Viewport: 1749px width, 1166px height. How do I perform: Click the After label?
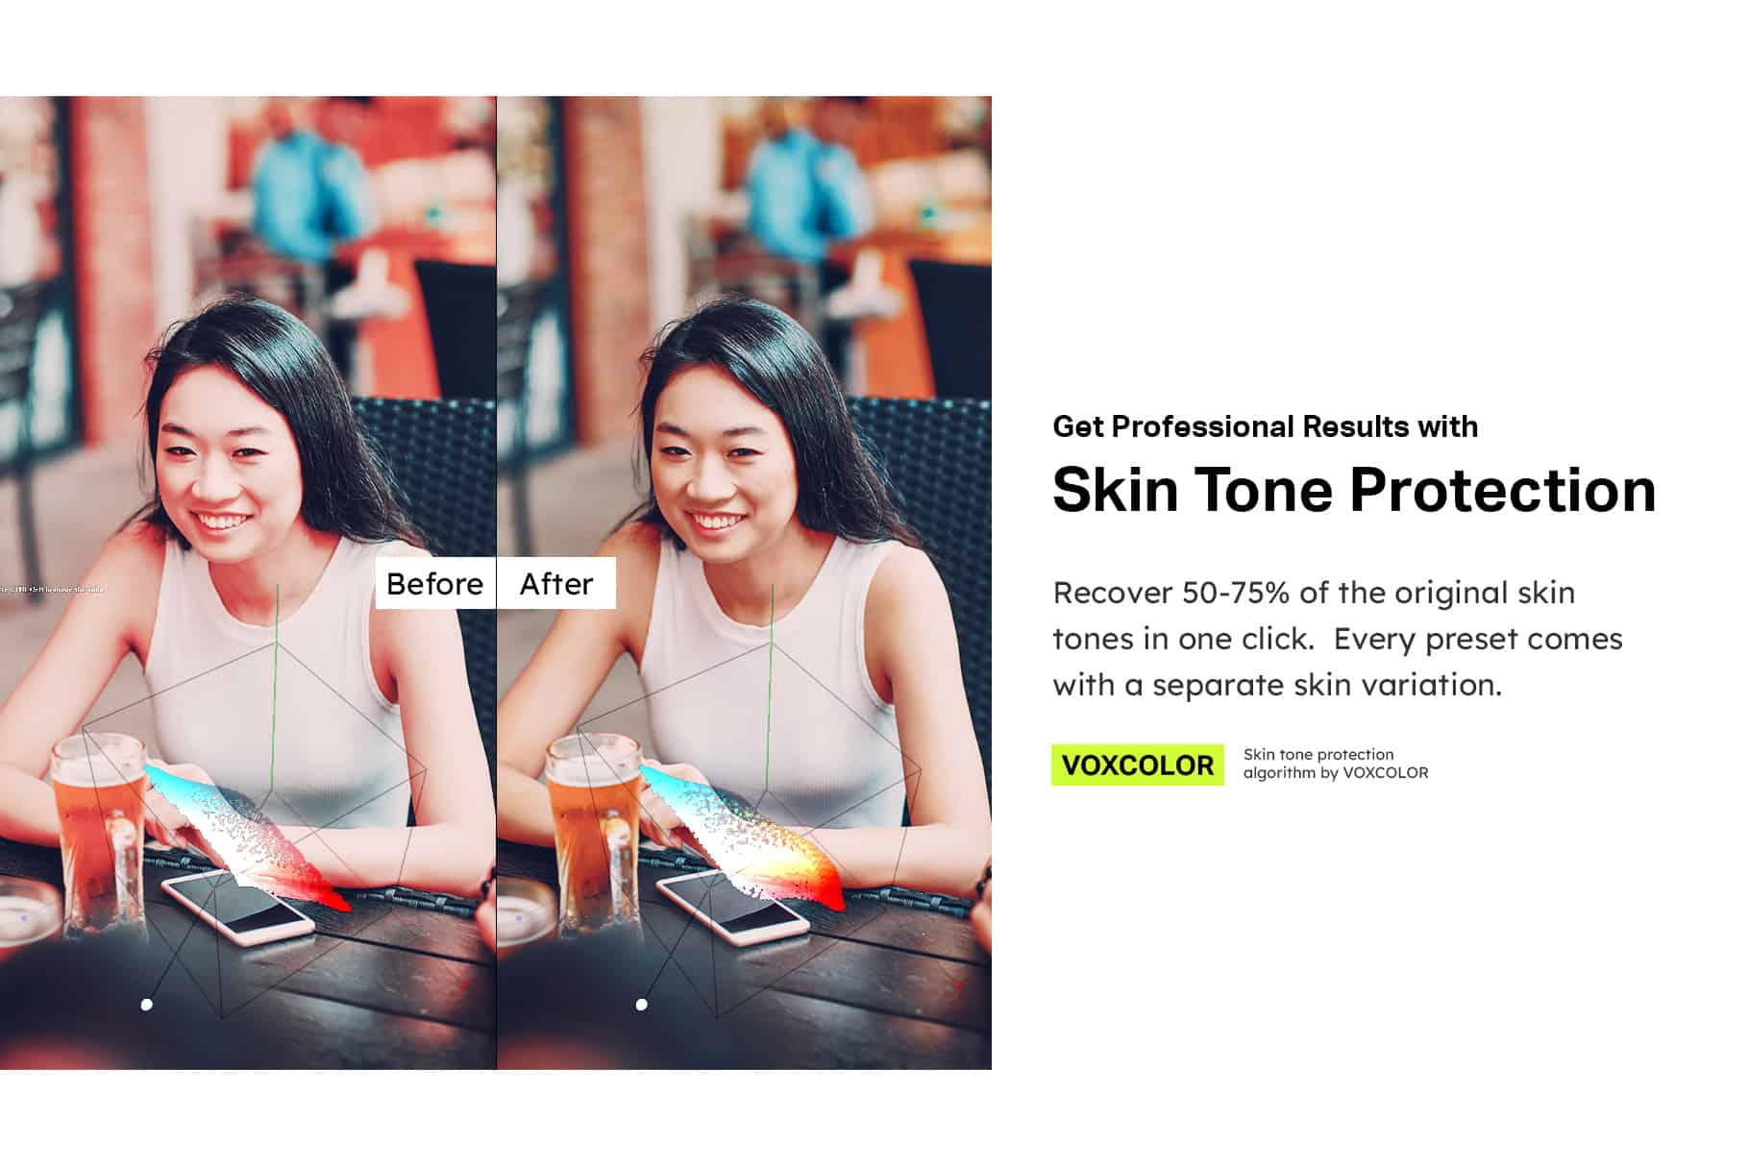coord(556,583)
